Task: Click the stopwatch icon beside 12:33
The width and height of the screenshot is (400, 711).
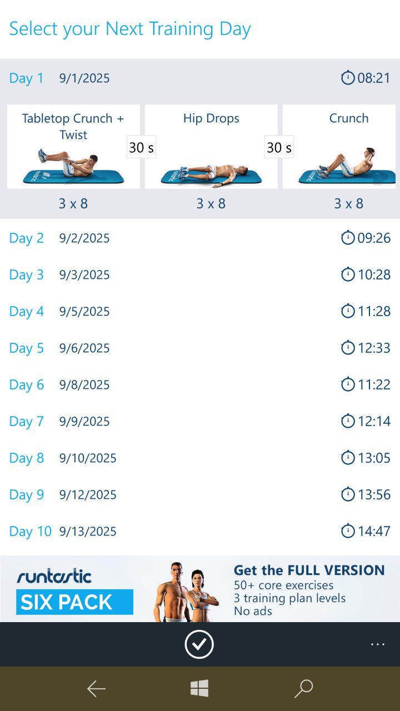Action: click(x=348, y=348)
